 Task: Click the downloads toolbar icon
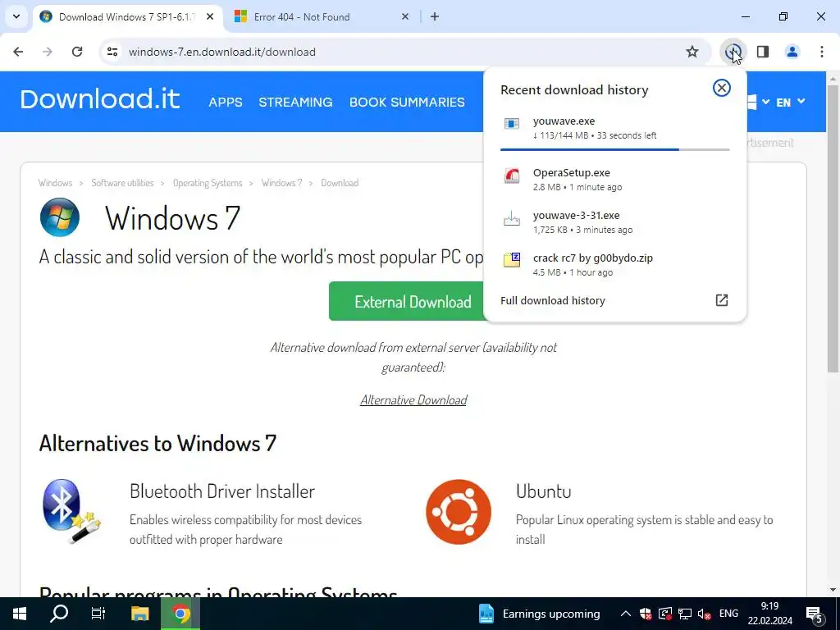(x=733, y=52)
